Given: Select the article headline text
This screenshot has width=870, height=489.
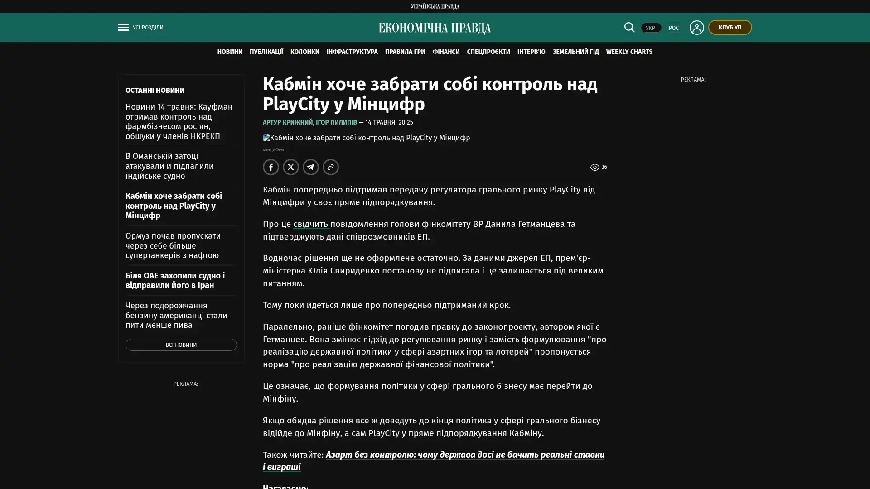Looking at the screenshot, I should coord(430,94).
